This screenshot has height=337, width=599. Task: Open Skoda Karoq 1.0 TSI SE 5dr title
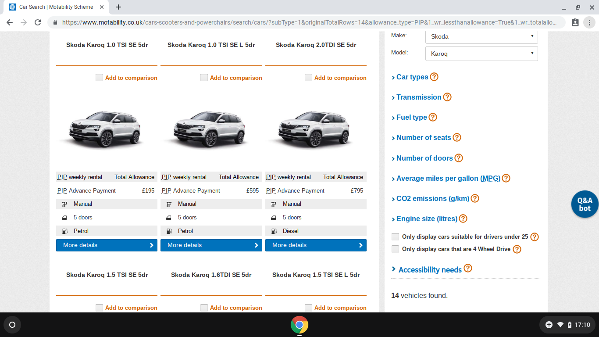(107, 45)
